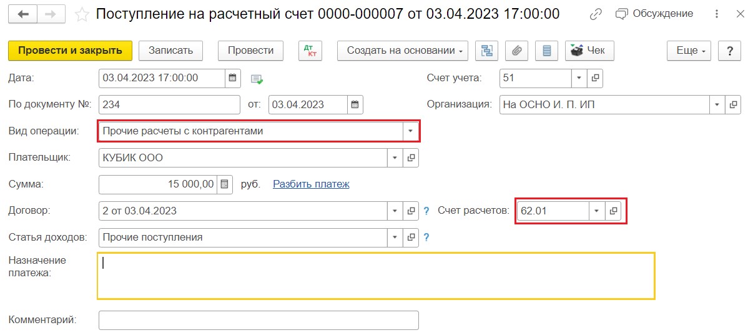This screenshot has width=753, height=335.
Task: Add the document to favorites via the star icon
Action: (x=81, y=14)
